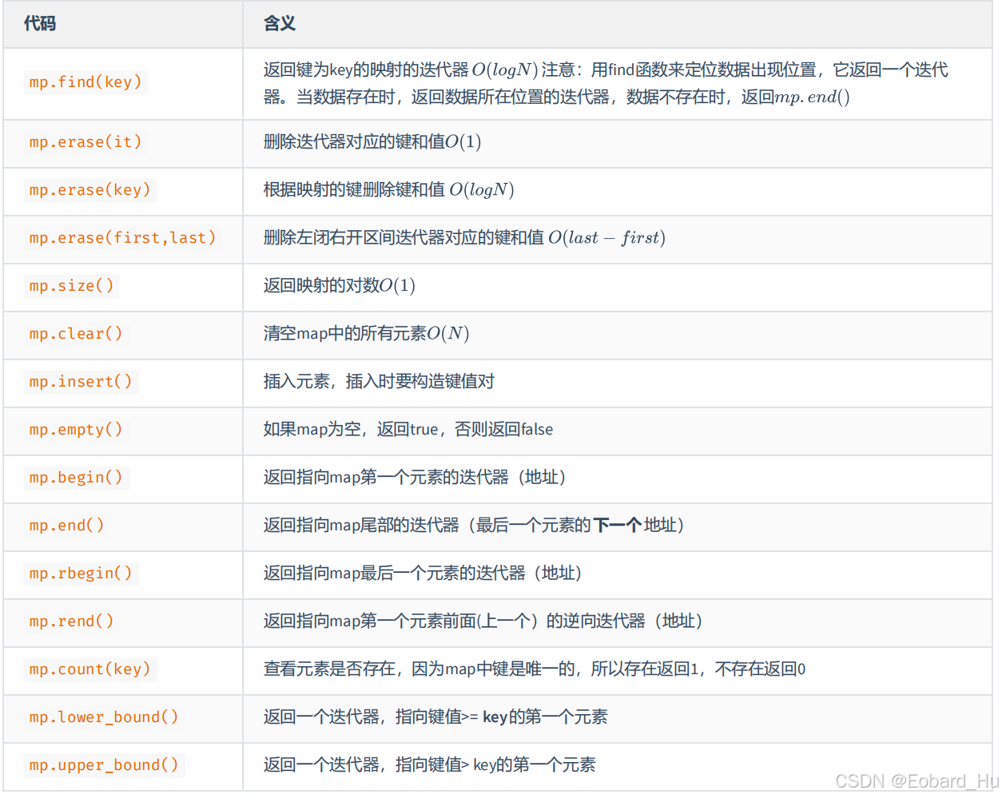Viewport: 1002px width, 798px height.
Task: Select the mp.rbegin() code snippet
Action: click(81, 574)
